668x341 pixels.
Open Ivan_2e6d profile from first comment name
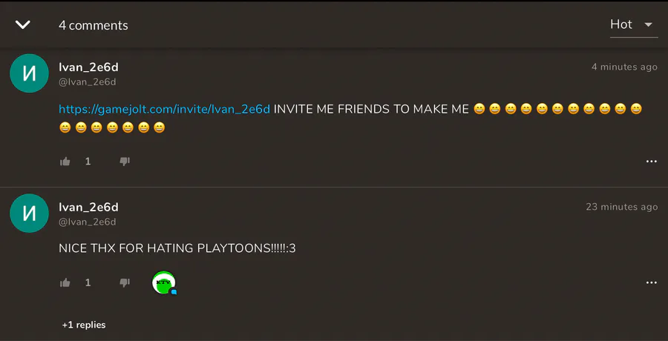click(x=88, y=67)
